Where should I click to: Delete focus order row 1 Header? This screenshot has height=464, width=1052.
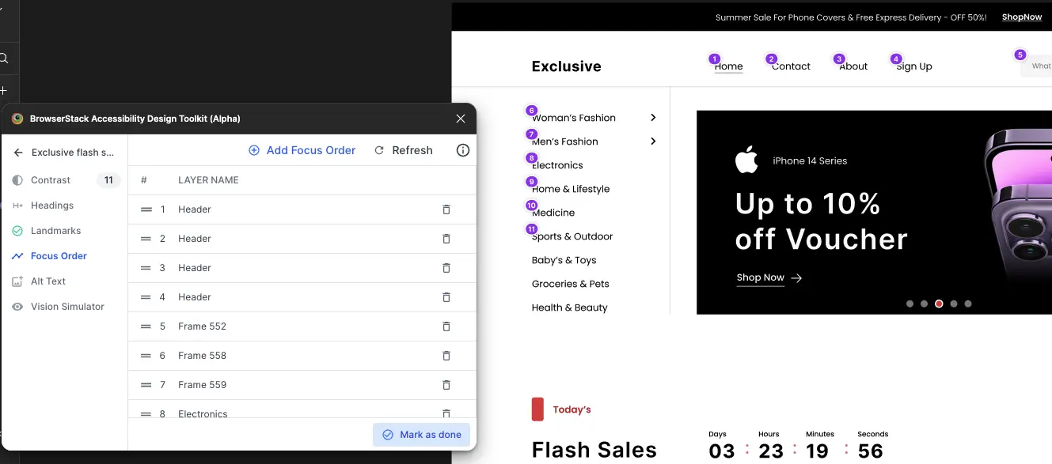coord(446,209)
